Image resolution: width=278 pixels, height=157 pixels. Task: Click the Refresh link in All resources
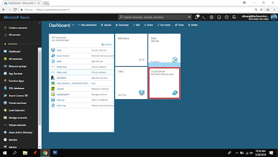(107, 45)
